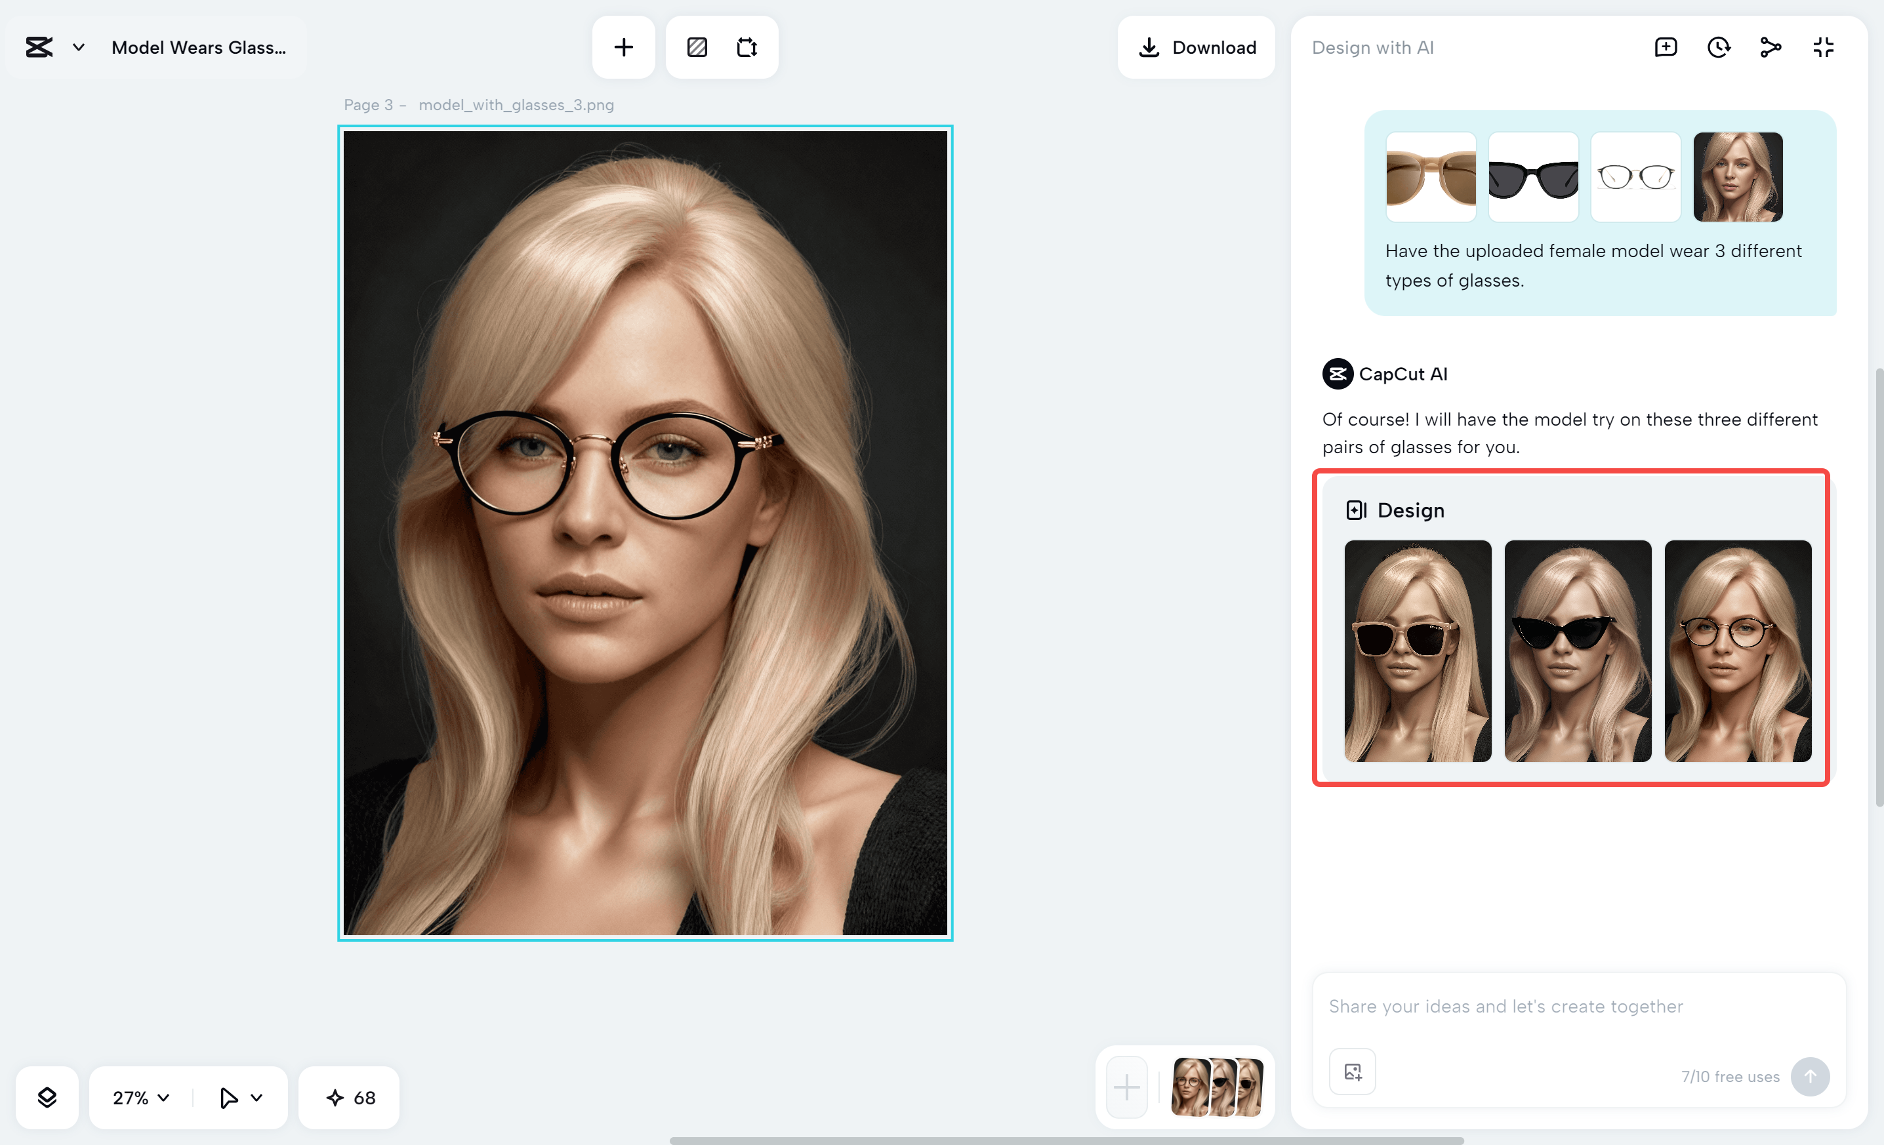Share the AI design session
1884x1145 pixels.
point(1770,47)
